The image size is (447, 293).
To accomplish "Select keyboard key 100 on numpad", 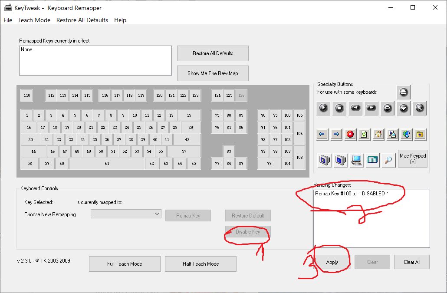I will click(x=287, y=115).
